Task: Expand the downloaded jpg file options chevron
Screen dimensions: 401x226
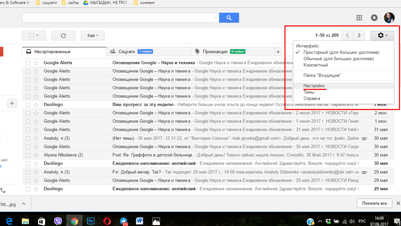Action: pyautogui.click(x=23, y=203)
